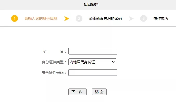
Task: Click the orange step 1 circle icon
Action: pos(15,18)
